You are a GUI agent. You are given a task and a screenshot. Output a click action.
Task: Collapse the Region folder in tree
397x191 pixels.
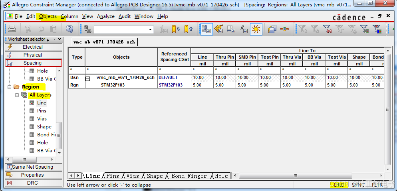(9, 87)
